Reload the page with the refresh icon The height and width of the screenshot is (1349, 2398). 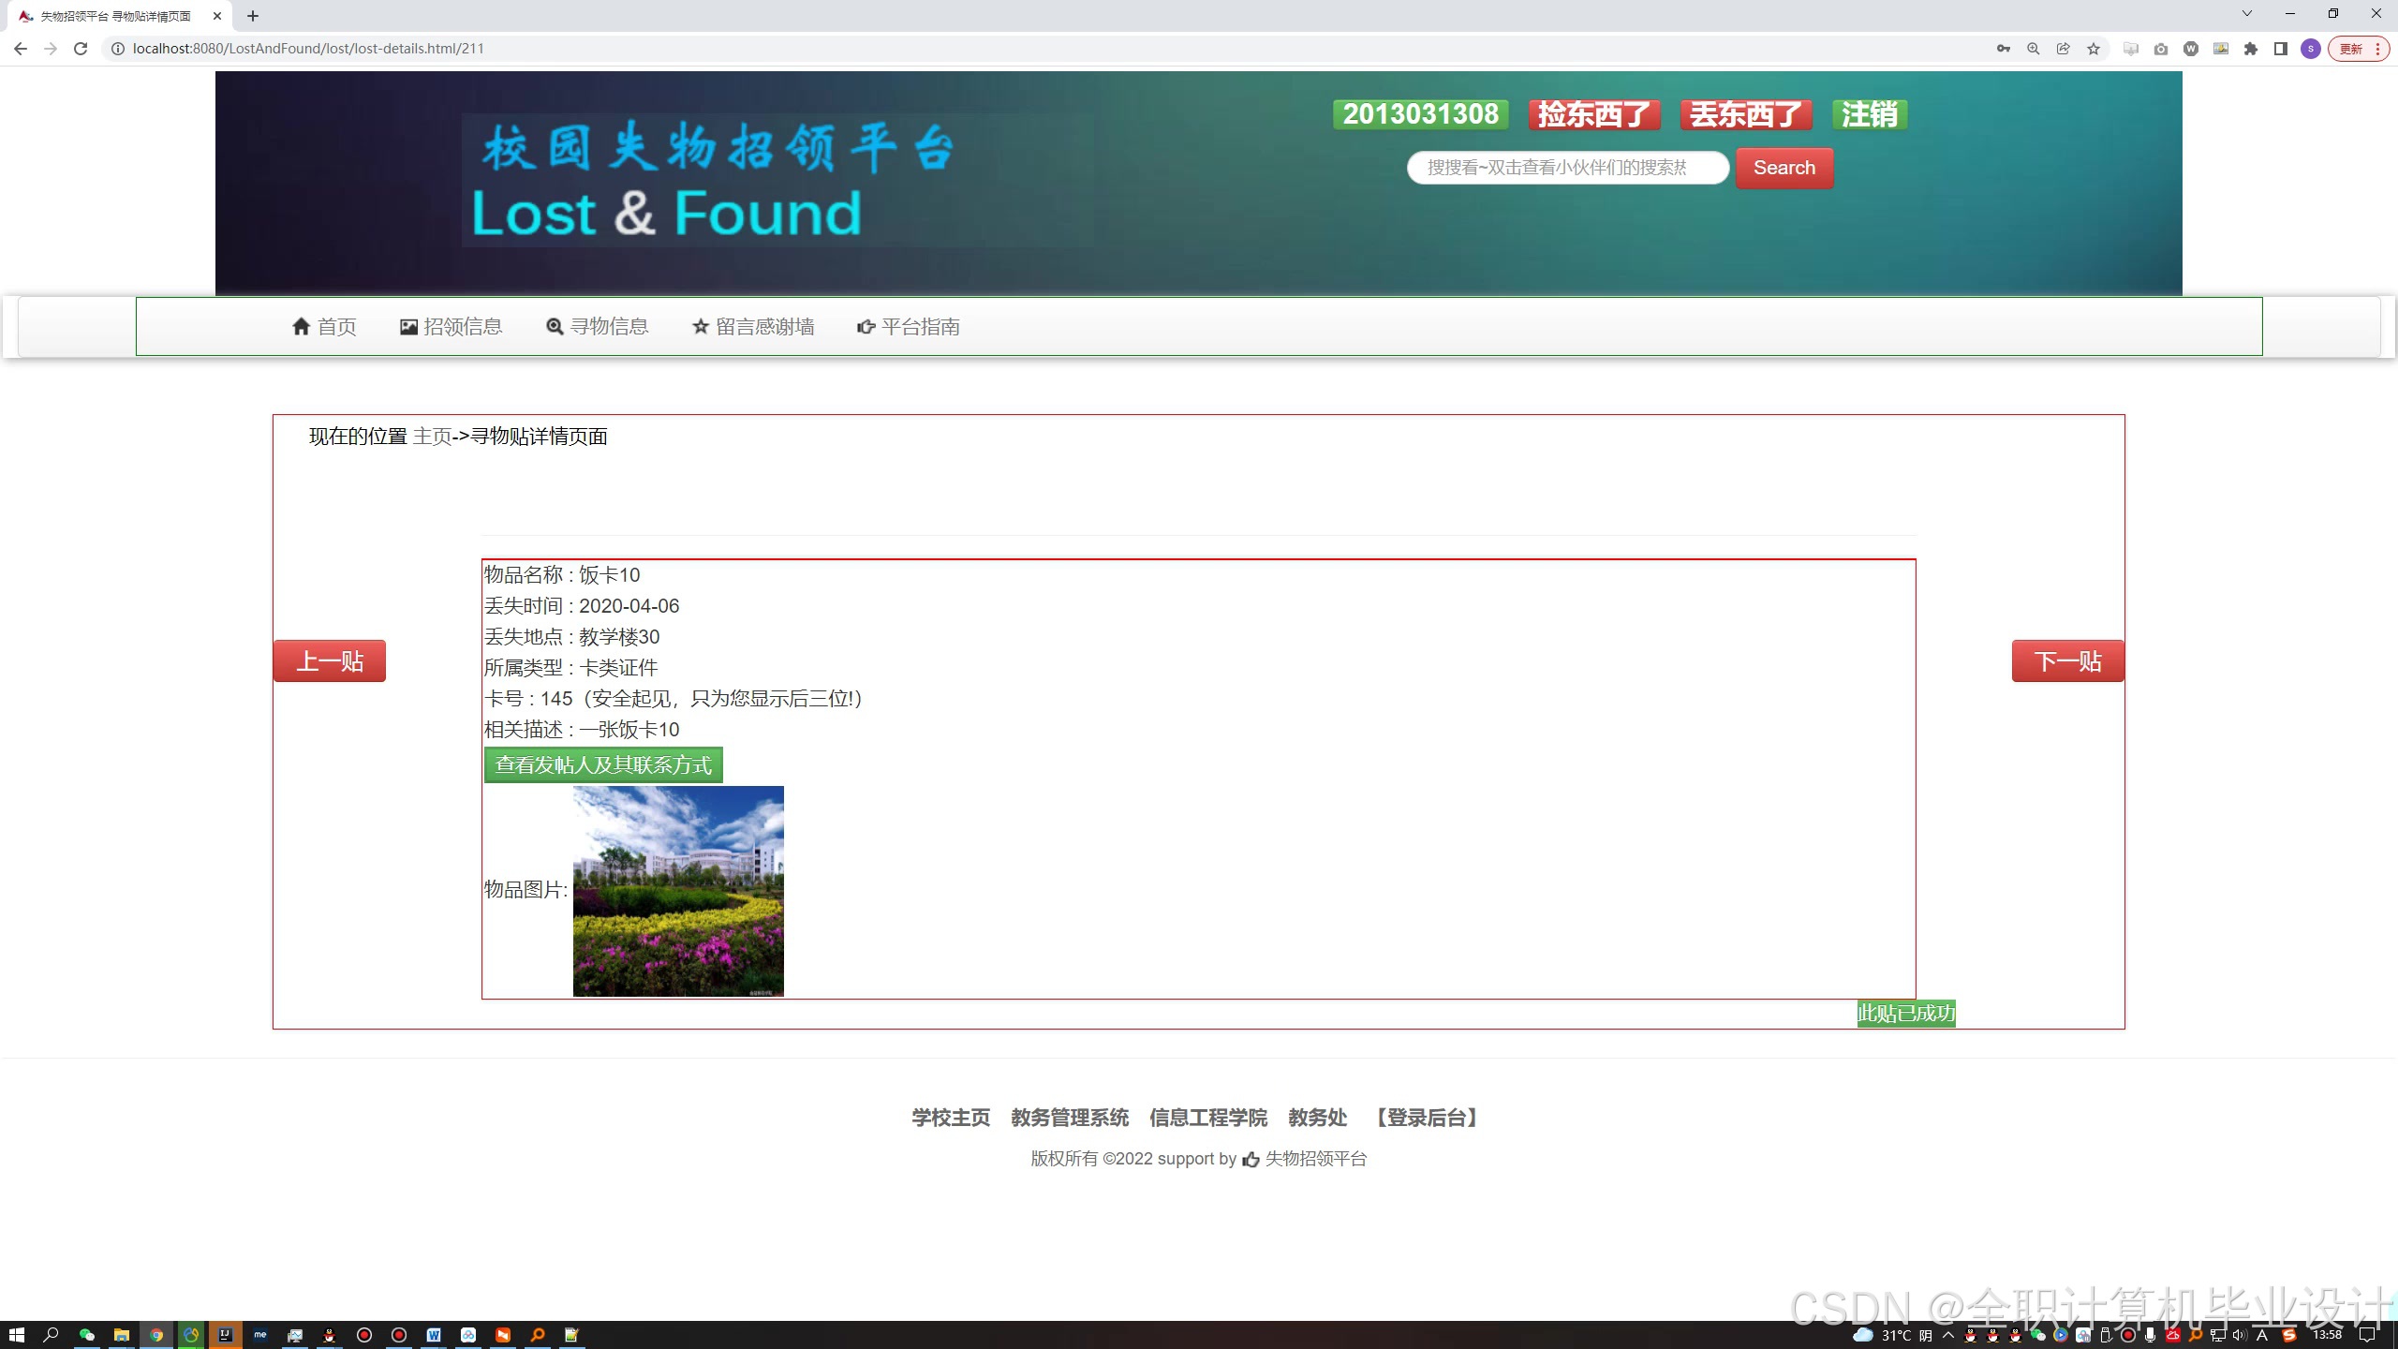tap(81, 49)
